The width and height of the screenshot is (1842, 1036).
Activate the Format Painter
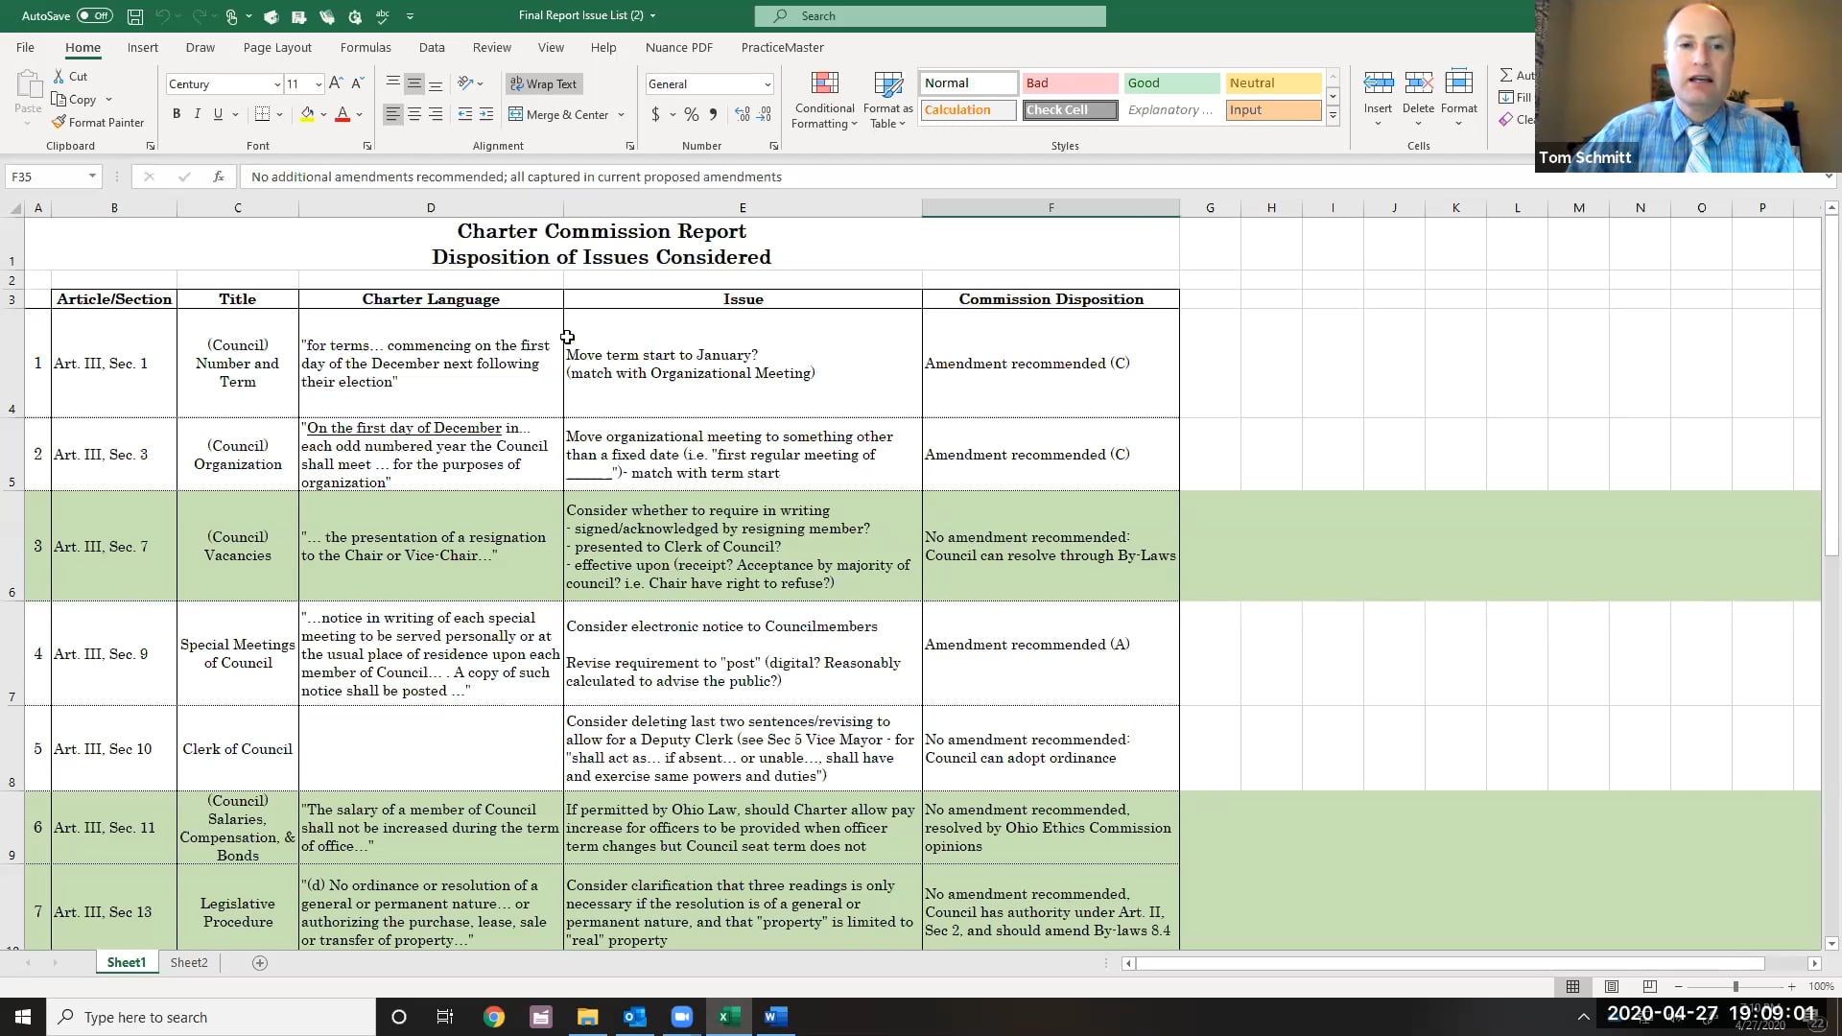click(x=98, y=123)
